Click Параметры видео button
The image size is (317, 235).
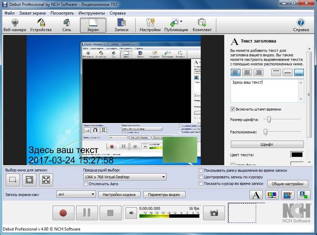click(164, 195)
